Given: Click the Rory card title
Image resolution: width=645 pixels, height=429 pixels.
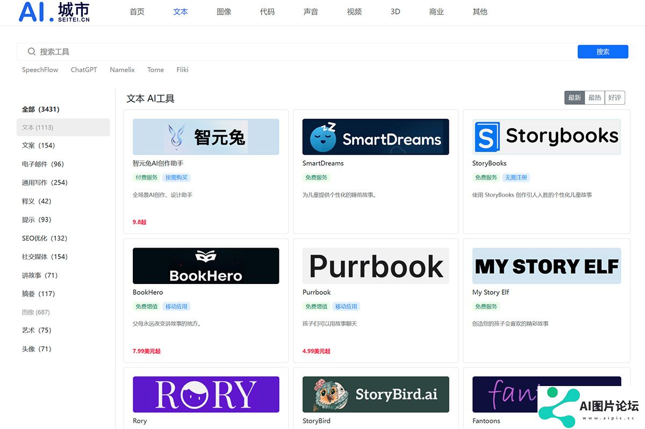Looking at the screenshot, I should pos(140,421).
